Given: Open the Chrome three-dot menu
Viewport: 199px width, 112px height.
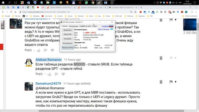Looking at the screenshot, I should pyautogui.click(x=196, y=12).
